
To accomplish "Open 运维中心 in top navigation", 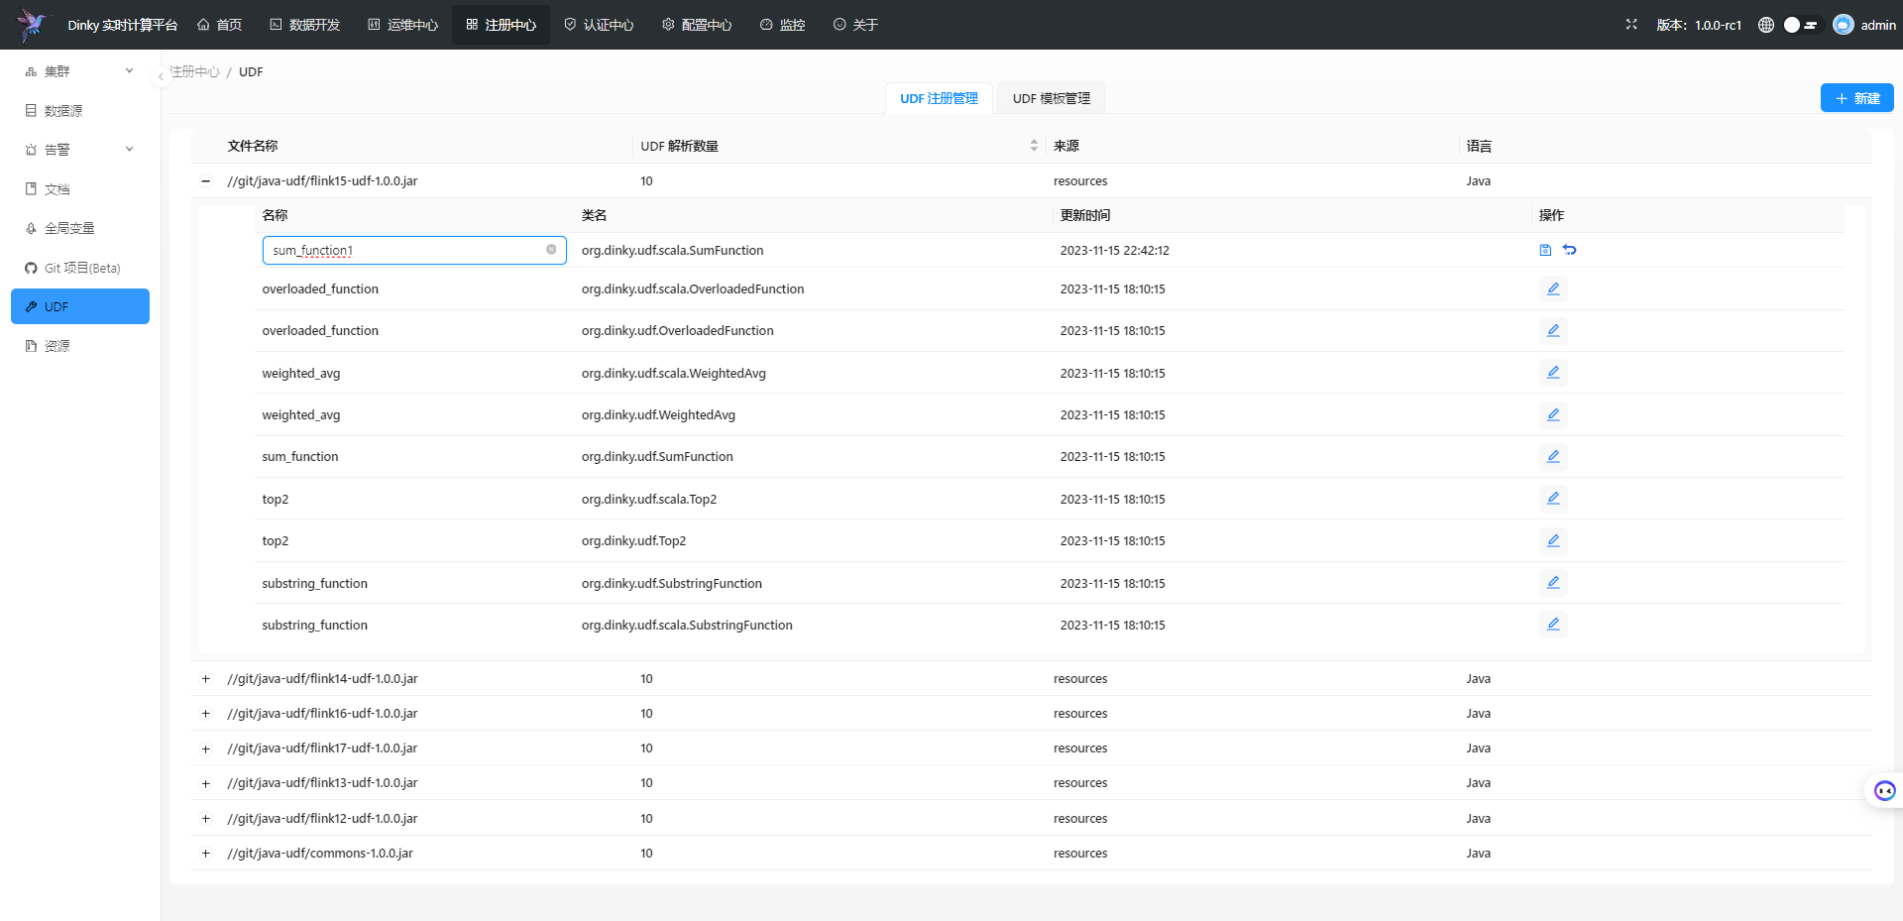I will (402, 25).
